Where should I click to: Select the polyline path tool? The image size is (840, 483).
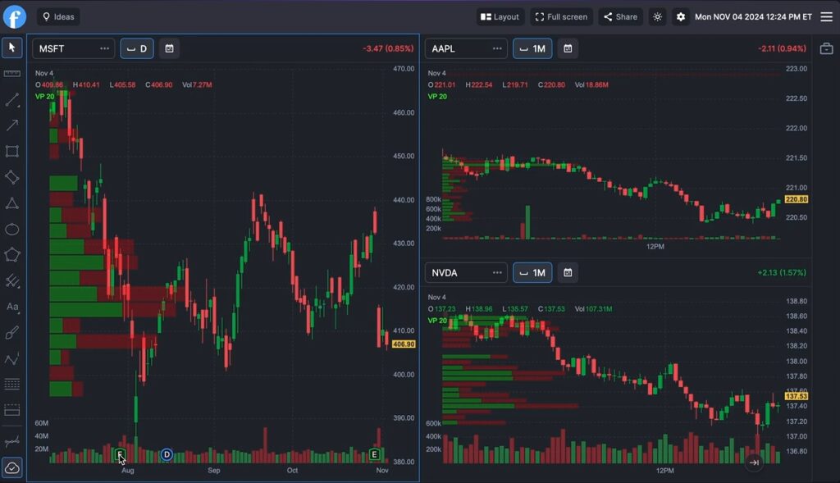[11, 358]
